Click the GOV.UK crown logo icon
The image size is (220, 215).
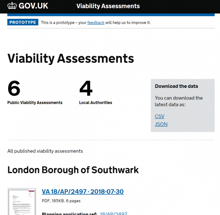(x=12, y=6)
